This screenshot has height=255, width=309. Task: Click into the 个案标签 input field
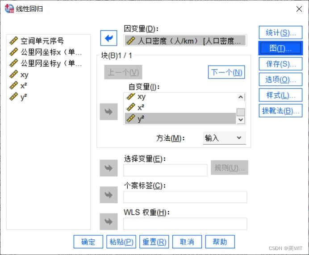[x=185, y=197]
